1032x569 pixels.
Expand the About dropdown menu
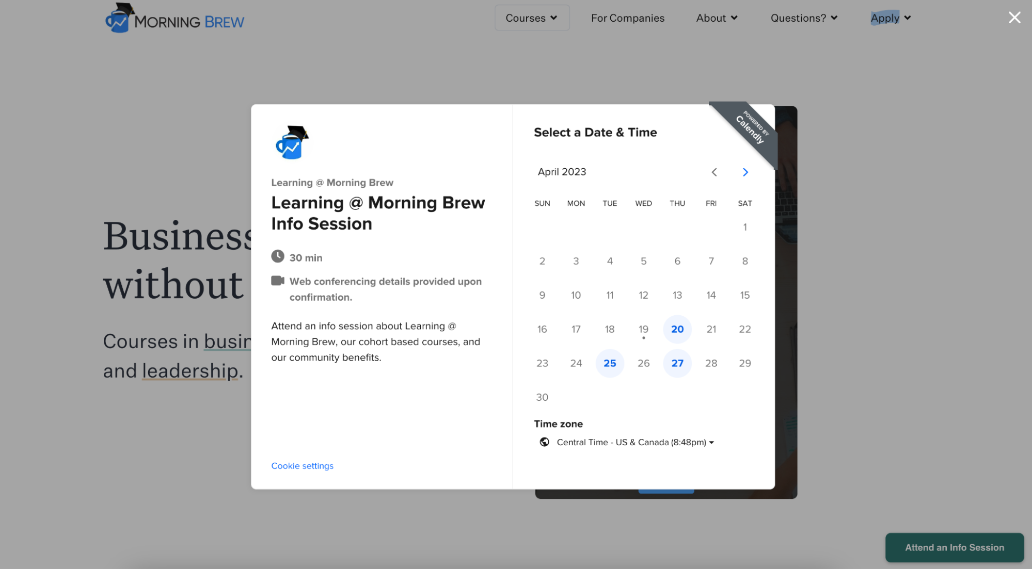click(717, 18)
